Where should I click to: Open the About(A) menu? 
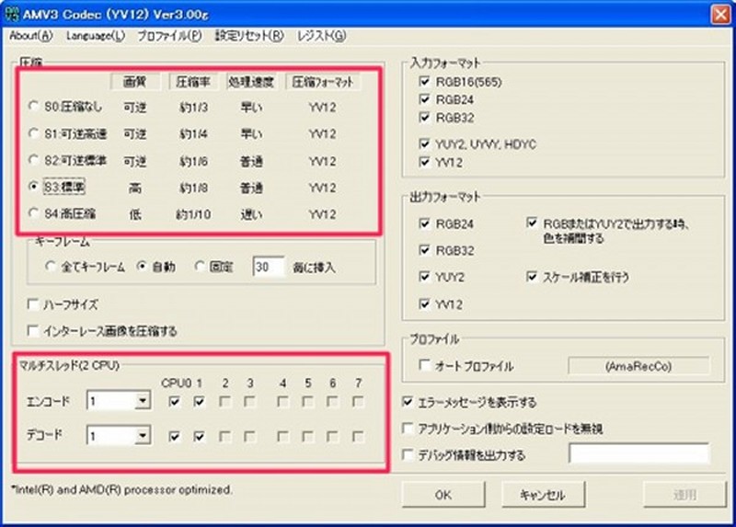click(x=31, y=36)
